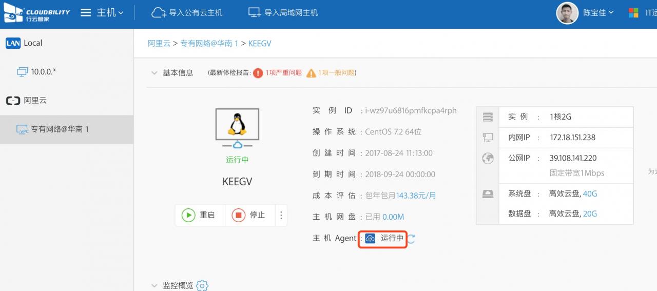Click the 停止 button label
The image size is (657, 291).
(257, 215)
